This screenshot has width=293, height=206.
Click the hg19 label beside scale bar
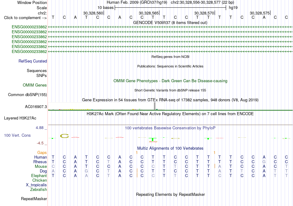(x=233, y=8)
